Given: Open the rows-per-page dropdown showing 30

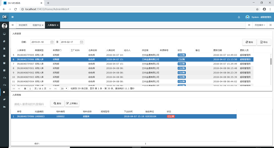Looking at the screenshot, I should coord(64,89).
